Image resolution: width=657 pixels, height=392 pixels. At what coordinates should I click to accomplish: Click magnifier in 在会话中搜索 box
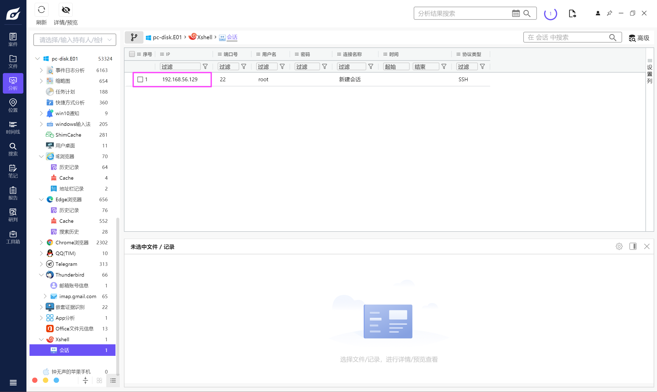(613, 37)
